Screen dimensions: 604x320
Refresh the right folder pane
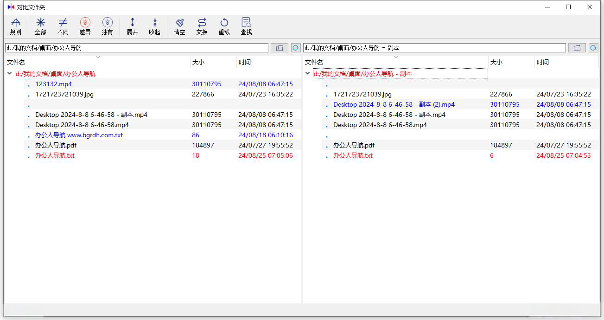pos(593,48)
